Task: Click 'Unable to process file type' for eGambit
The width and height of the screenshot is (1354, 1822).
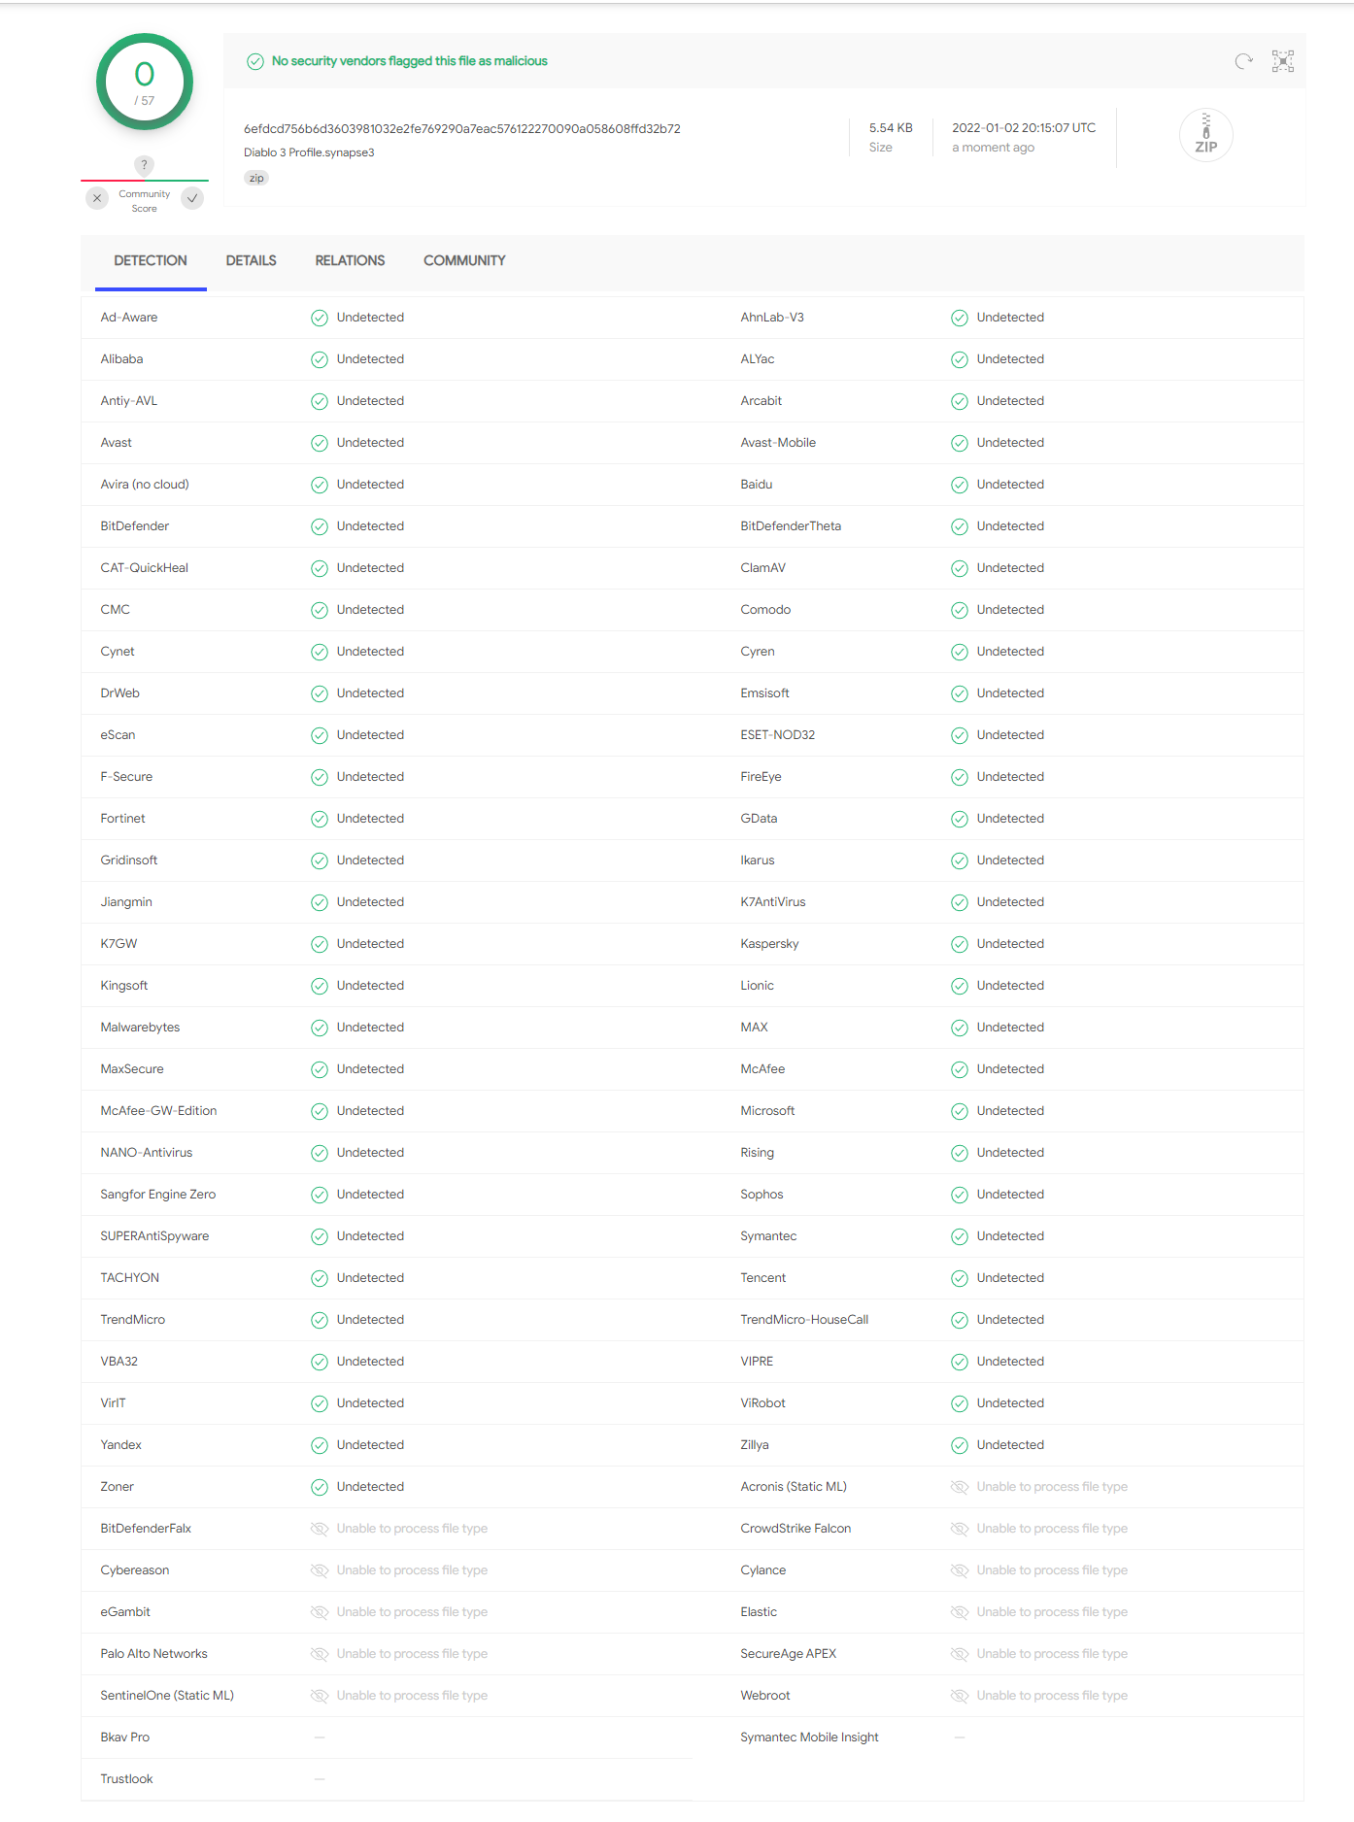Action: pyautogui.click(x=412, y=1612)
